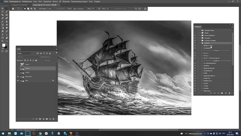Open the Изображение menu
Screen dimensions: 241x136
pyautogui.click(x=27, y=2)
